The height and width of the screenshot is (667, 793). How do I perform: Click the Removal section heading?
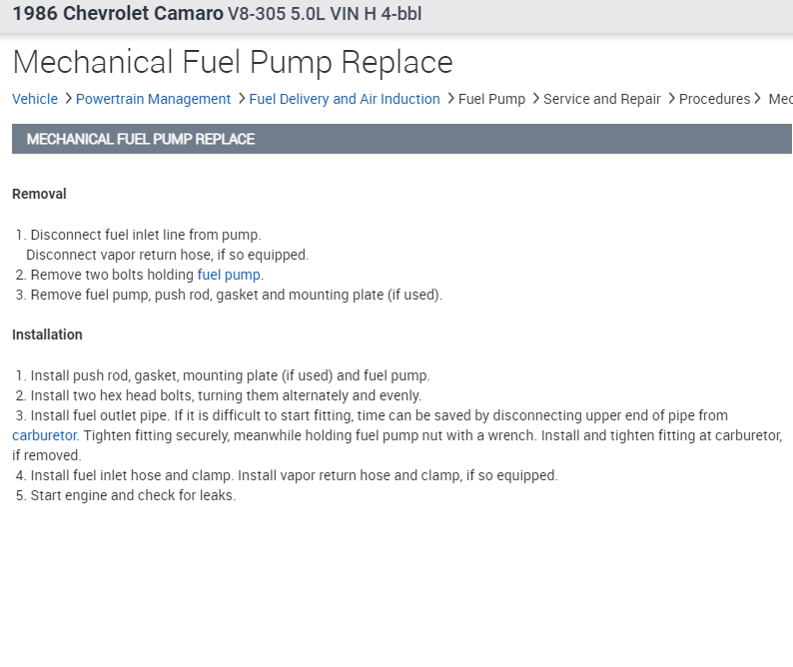click(x=39, y=194)
